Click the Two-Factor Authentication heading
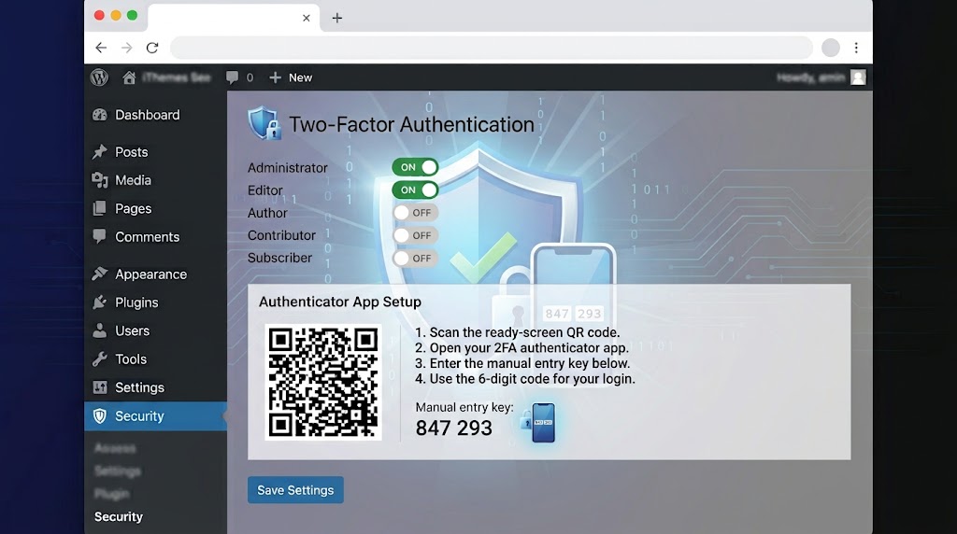This screenshot has height=534, width=957. 411,124
